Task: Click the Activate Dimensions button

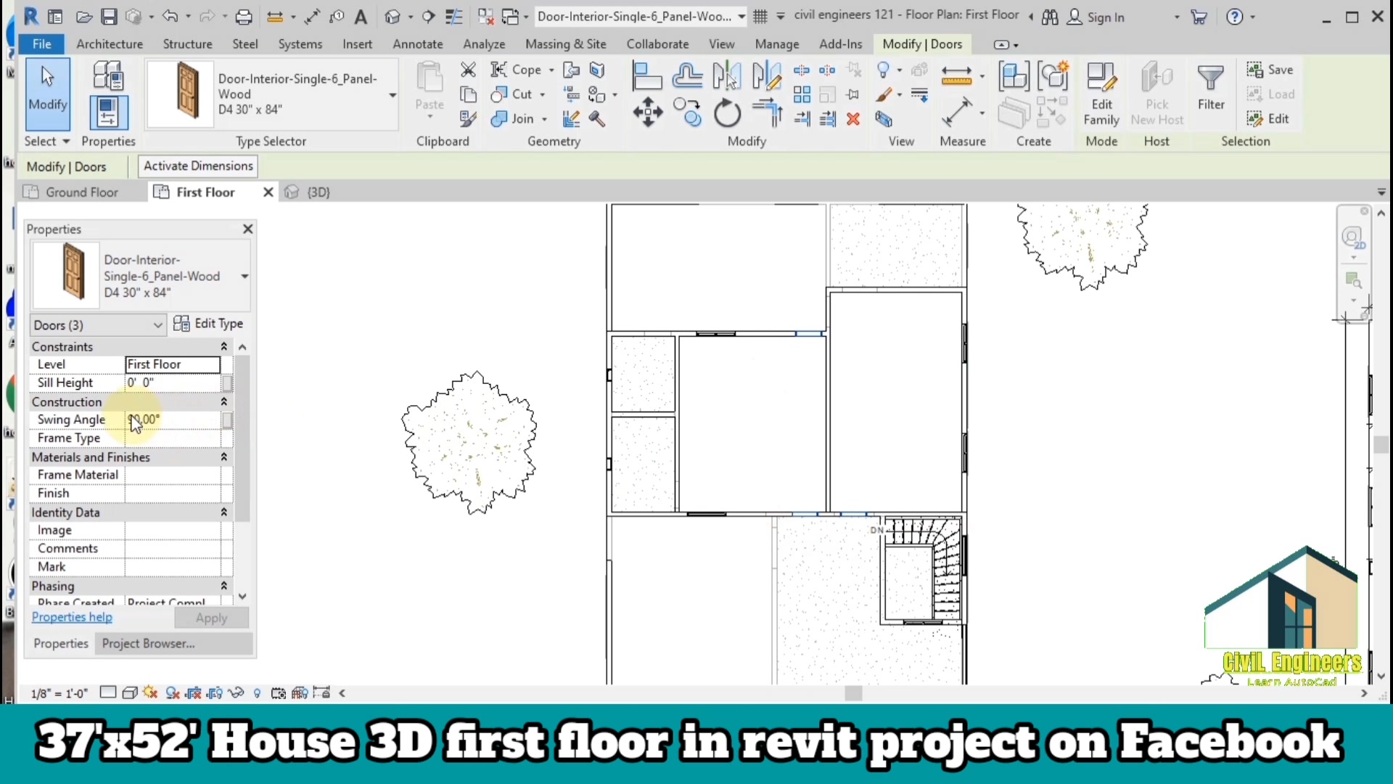Action: click(x=198, y=166)
